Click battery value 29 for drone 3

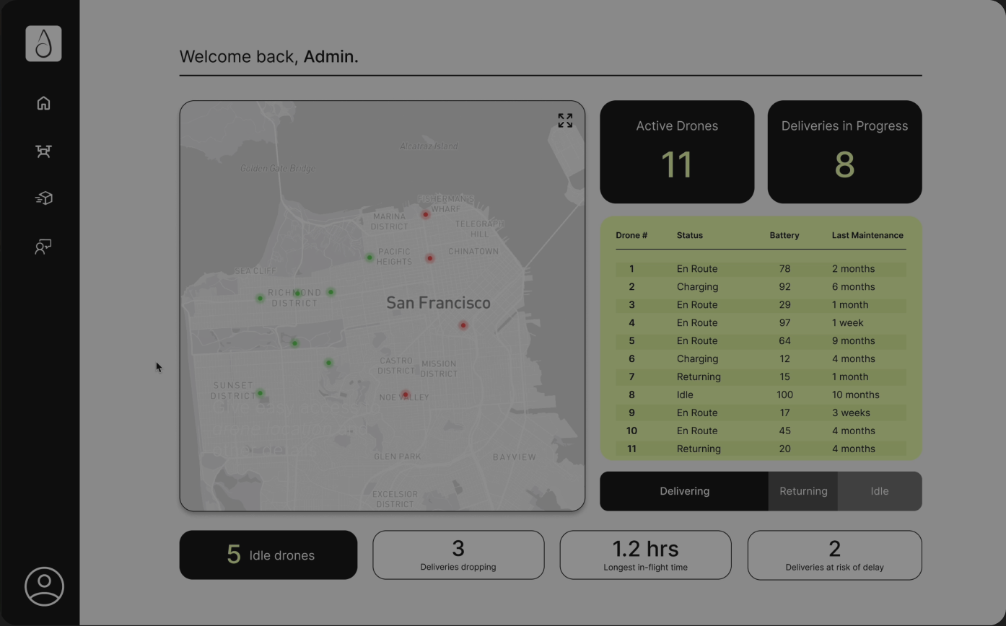[784, 304]
